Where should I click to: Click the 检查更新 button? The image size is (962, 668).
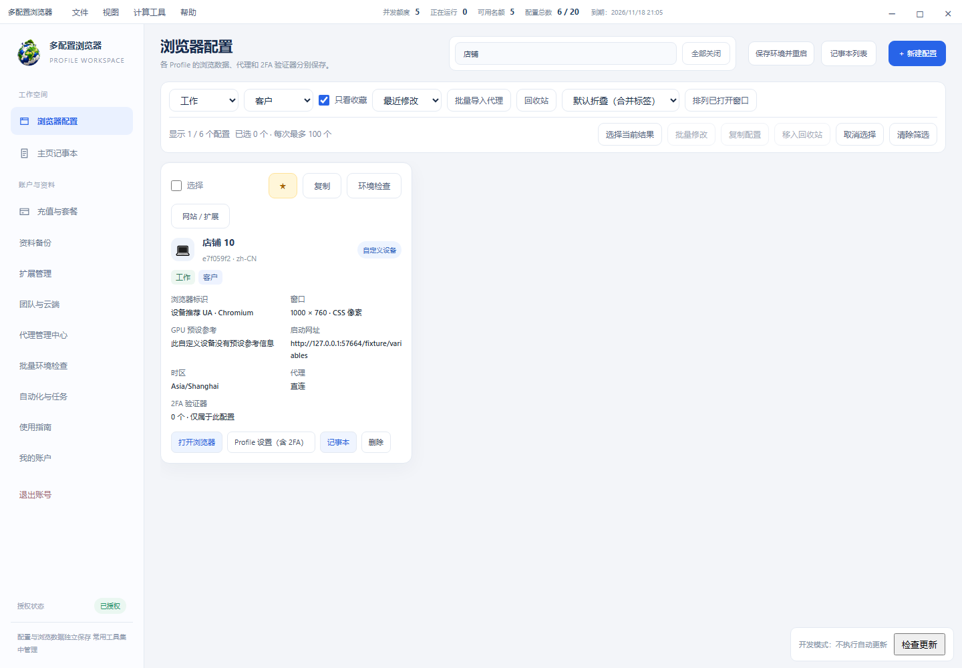click(919, 645)
